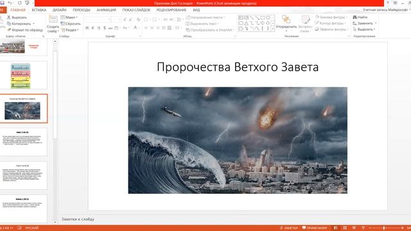
Task: Switch to ГЛАВНАЯ tab
Action: click(x=18, y=10)
